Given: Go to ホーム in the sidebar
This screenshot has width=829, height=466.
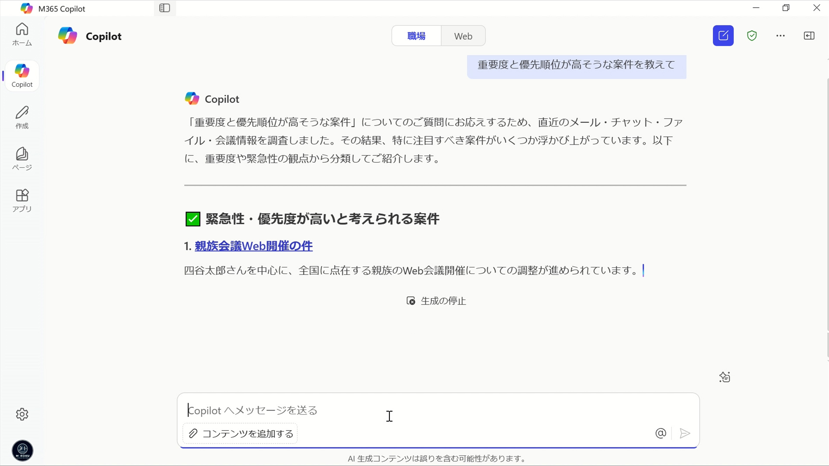Looking at the screenshot, I should [x=22, y=35].
